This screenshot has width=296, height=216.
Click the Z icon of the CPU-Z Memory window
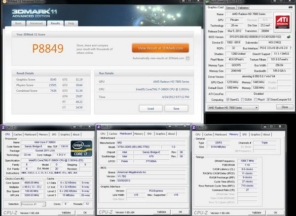click(x=194, y=128)
